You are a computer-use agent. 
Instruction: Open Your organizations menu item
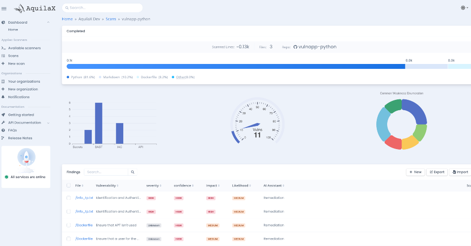coord(24,82)
